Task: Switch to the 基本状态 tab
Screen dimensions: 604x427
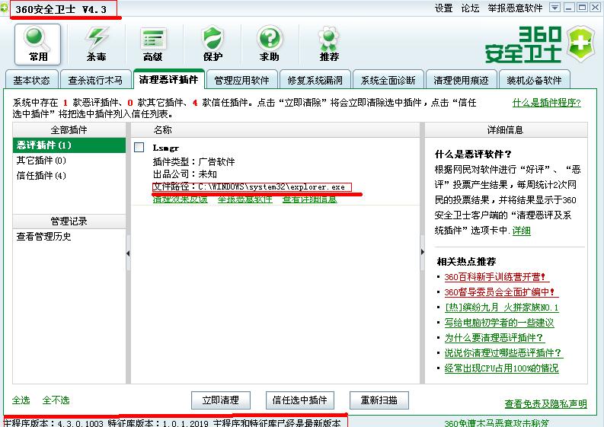Action: 31,81
